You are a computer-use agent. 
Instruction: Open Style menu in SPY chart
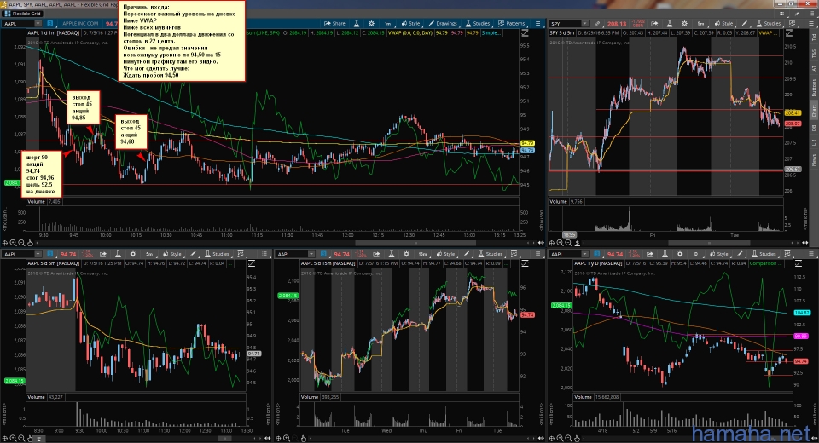pos(723,24)
